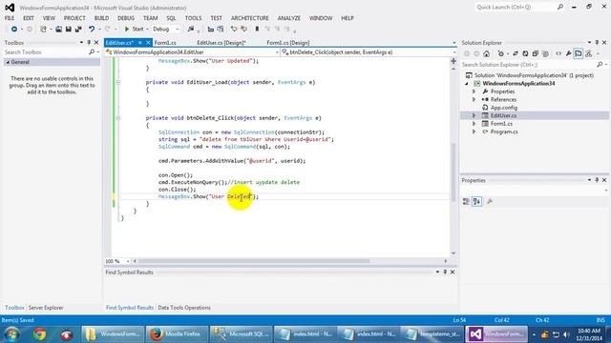Click the Comment selected lines icon

[x=234, y=30]
